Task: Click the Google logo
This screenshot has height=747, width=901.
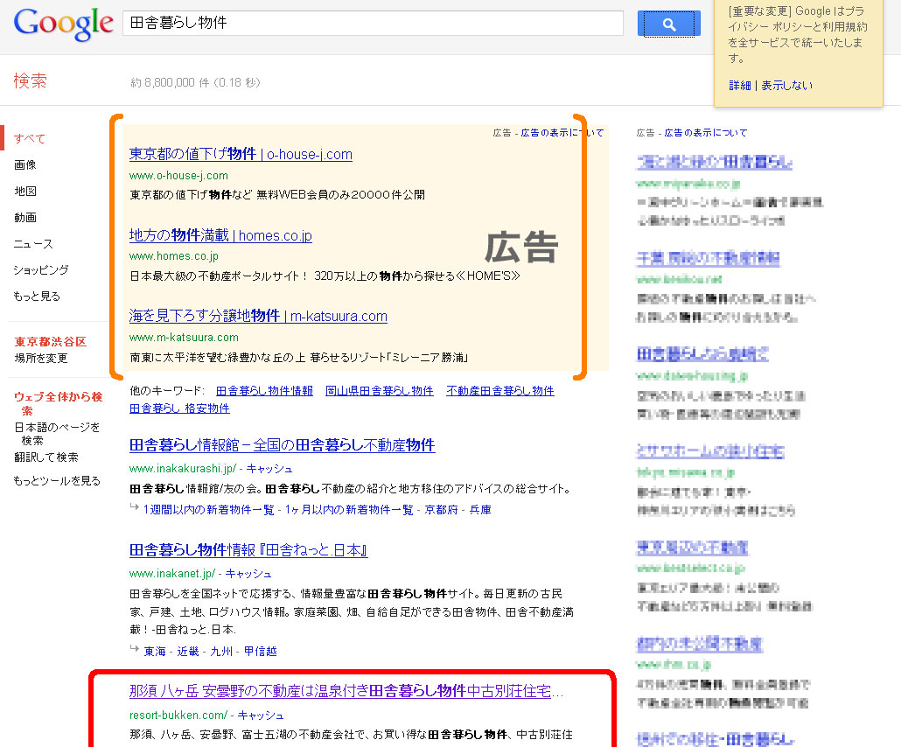Action: 63,24
